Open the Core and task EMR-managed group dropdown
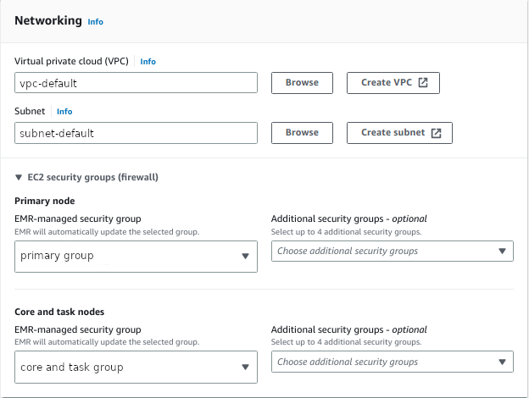This screenshot has height=398, width=529. [136, 368]
